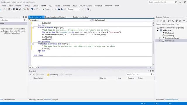Open the ARCHITECTURE menu
187x105 pixels.
(x=86, y=6)
